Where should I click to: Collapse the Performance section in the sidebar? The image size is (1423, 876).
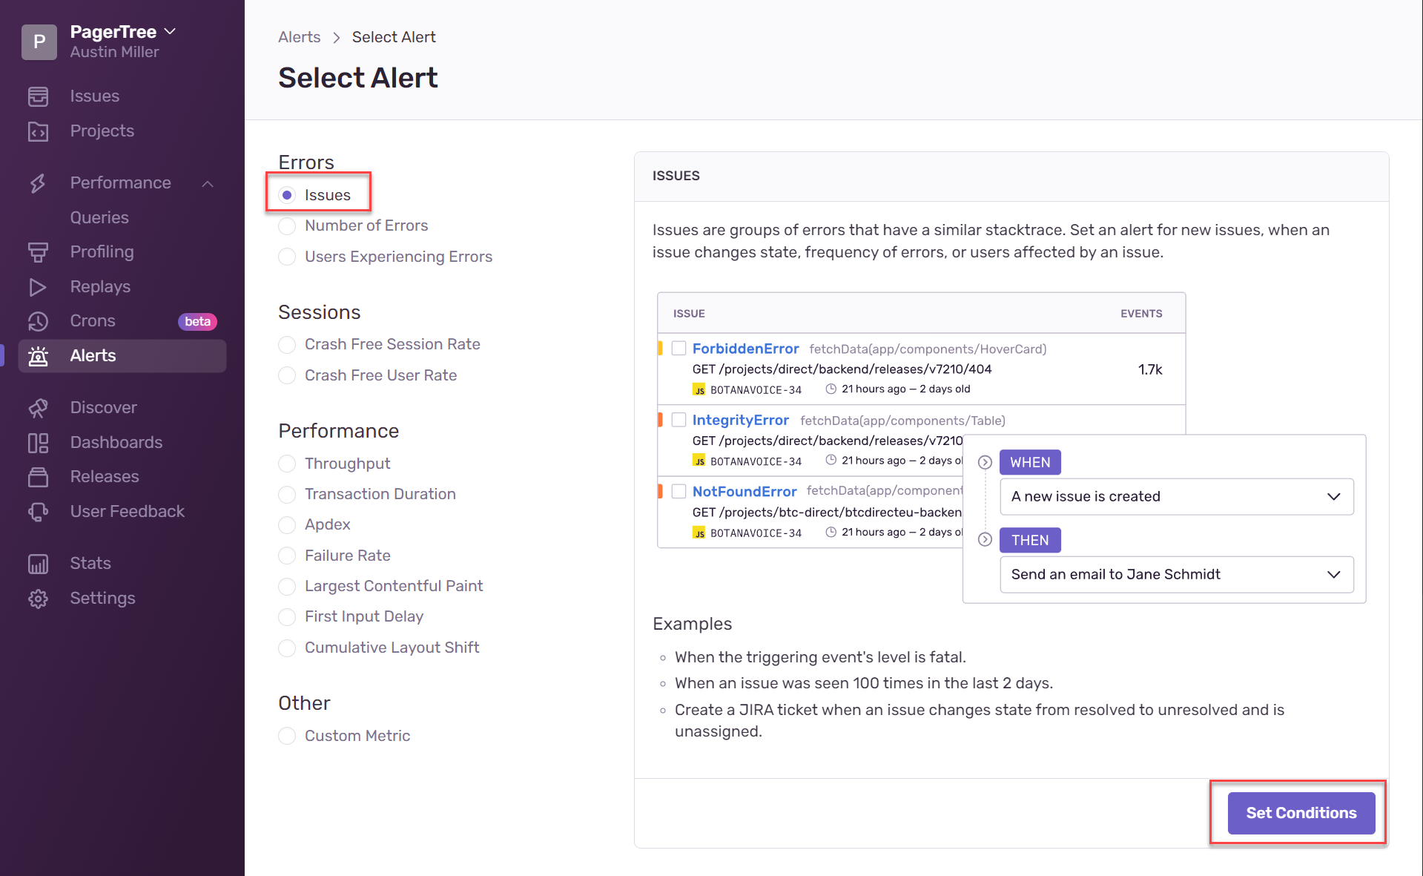pyautogui.click(x=208, y=182)
